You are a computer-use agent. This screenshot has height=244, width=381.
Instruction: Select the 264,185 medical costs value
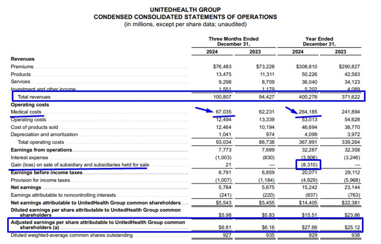coord(308,112)
